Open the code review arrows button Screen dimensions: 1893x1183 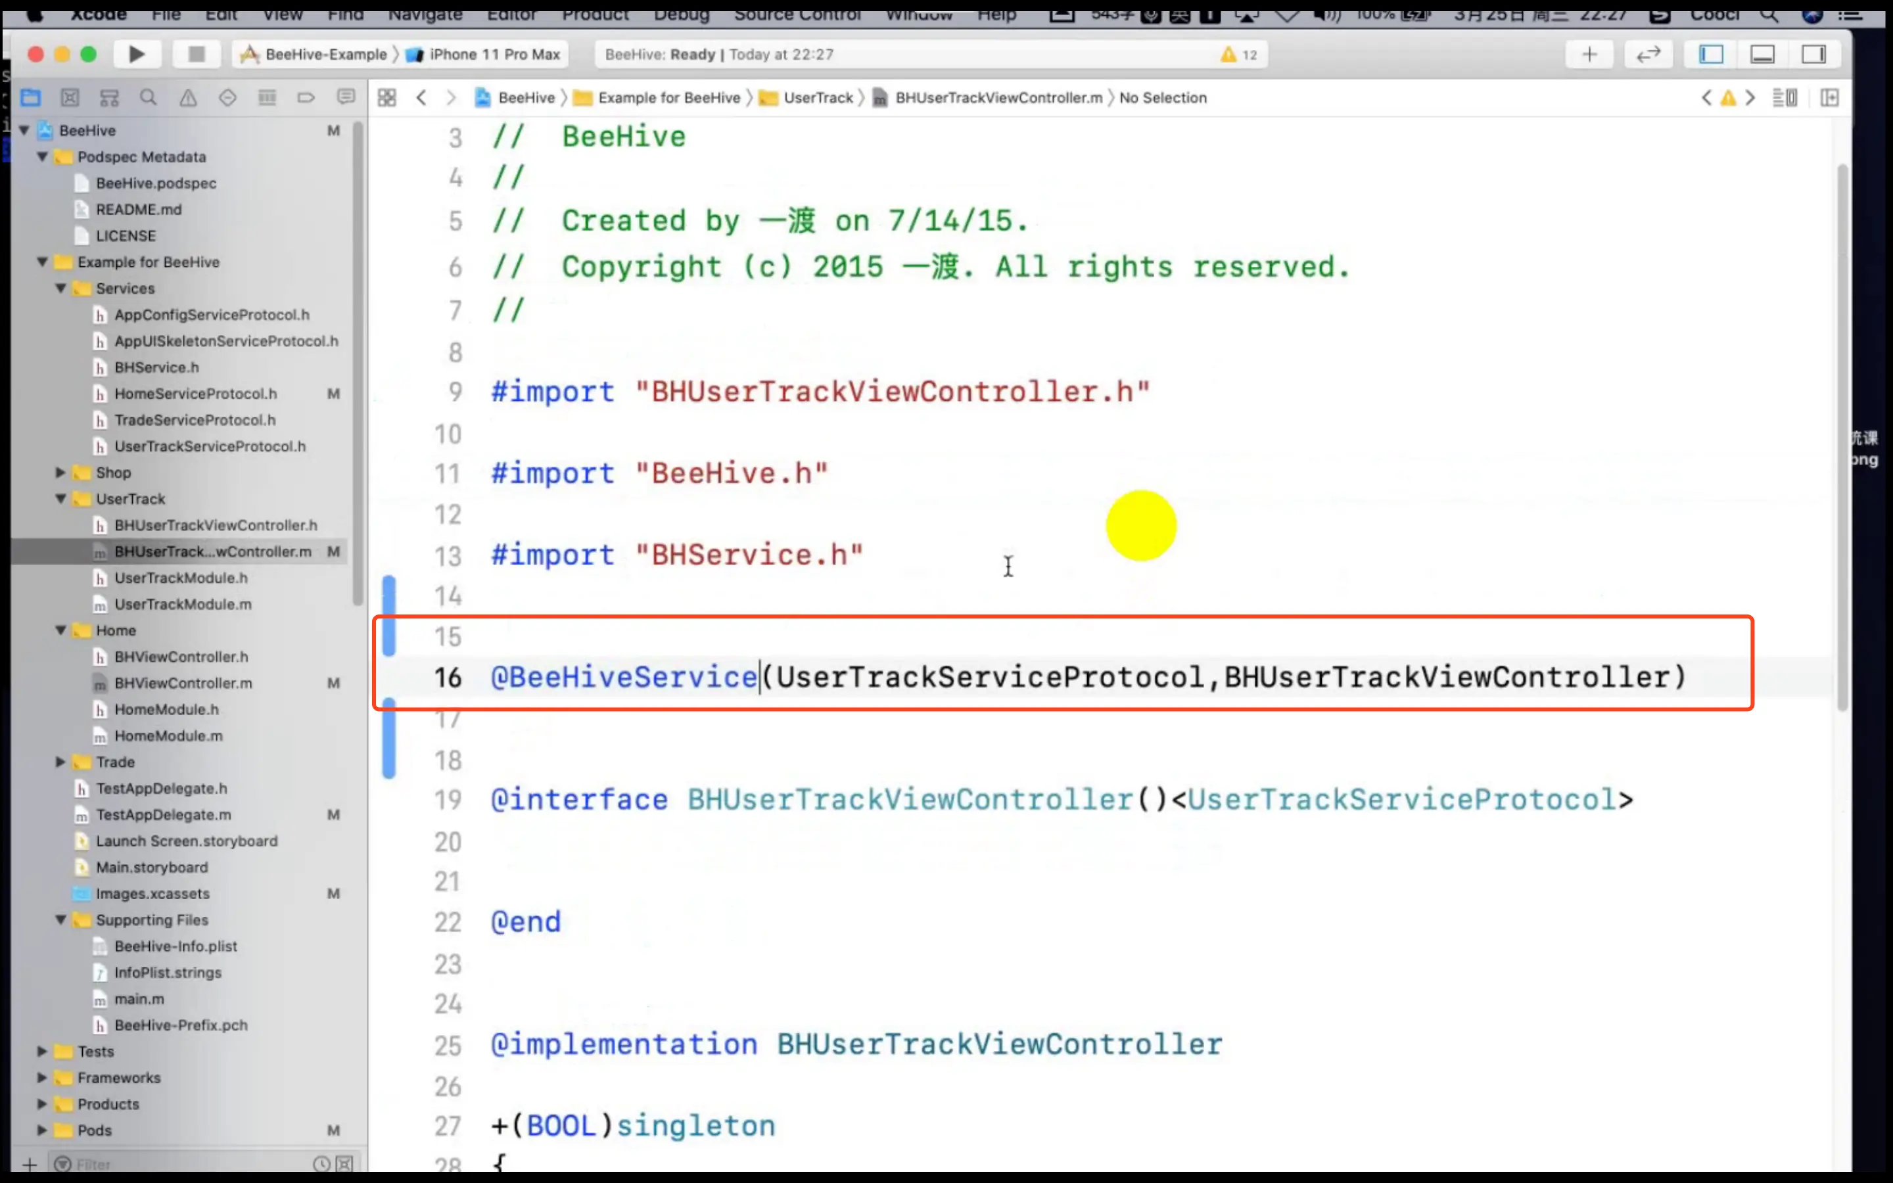[1648, 54]
